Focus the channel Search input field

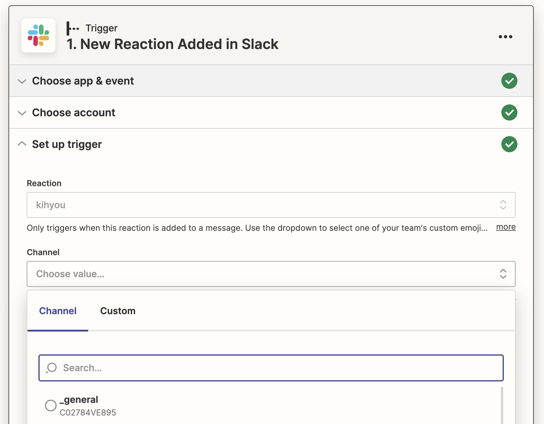271,368
